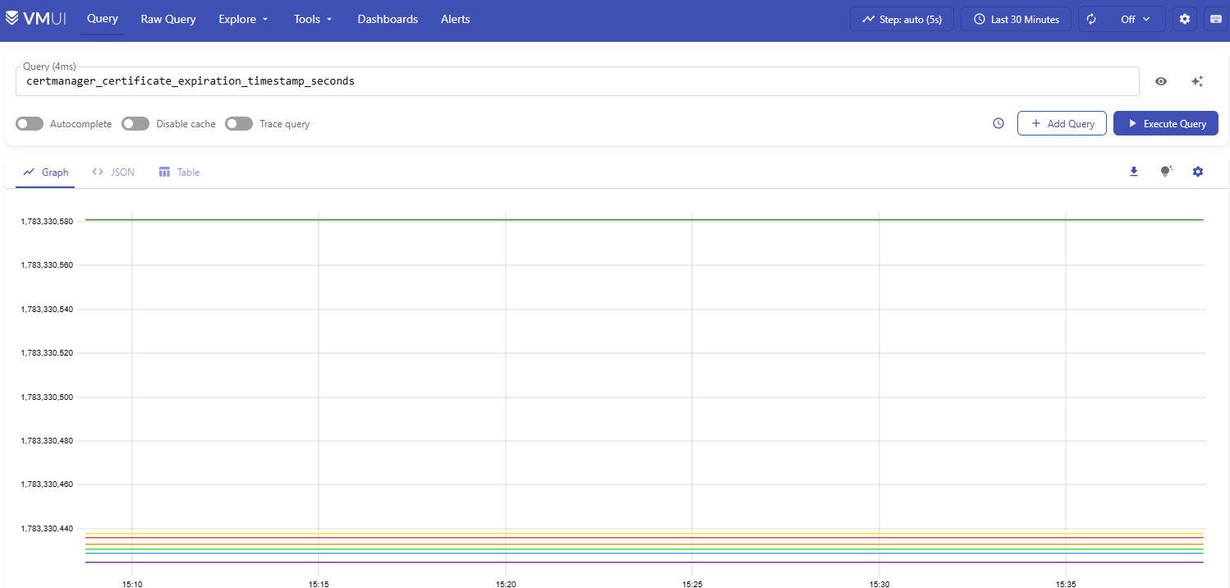Open query history clock icon

998,123
